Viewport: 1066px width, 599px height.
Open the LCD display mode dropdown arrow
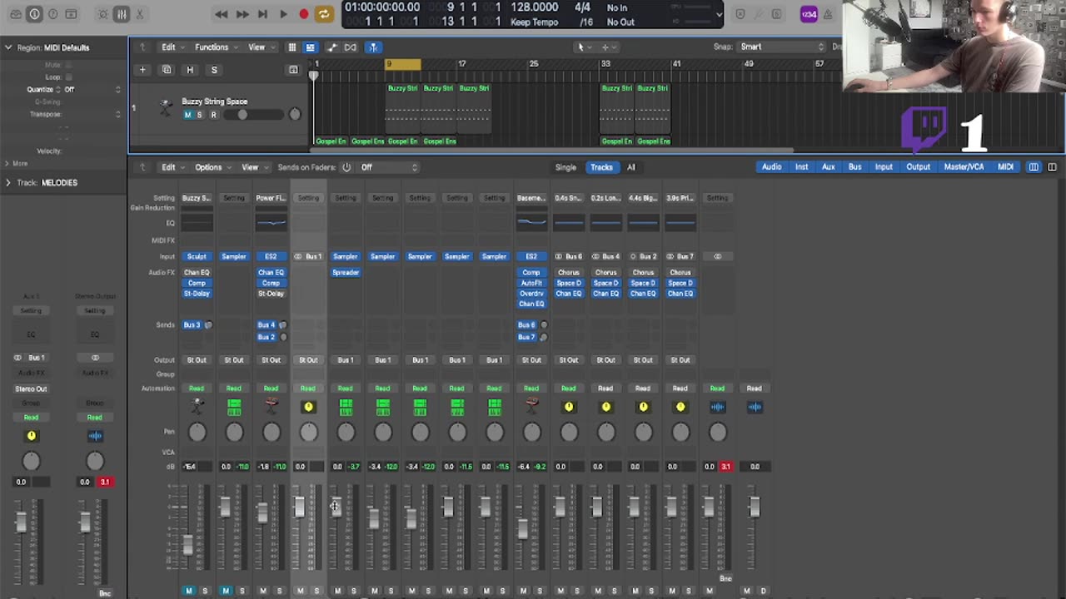[720, 14]
